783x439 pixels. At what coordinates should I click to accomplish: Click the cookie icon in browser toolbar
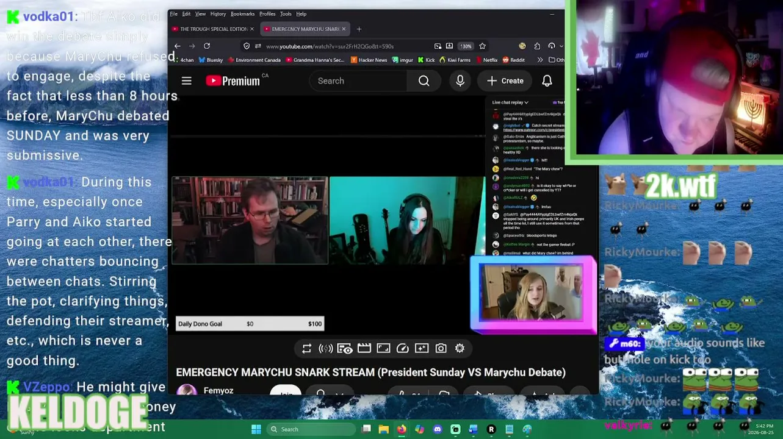pos(522,46)
